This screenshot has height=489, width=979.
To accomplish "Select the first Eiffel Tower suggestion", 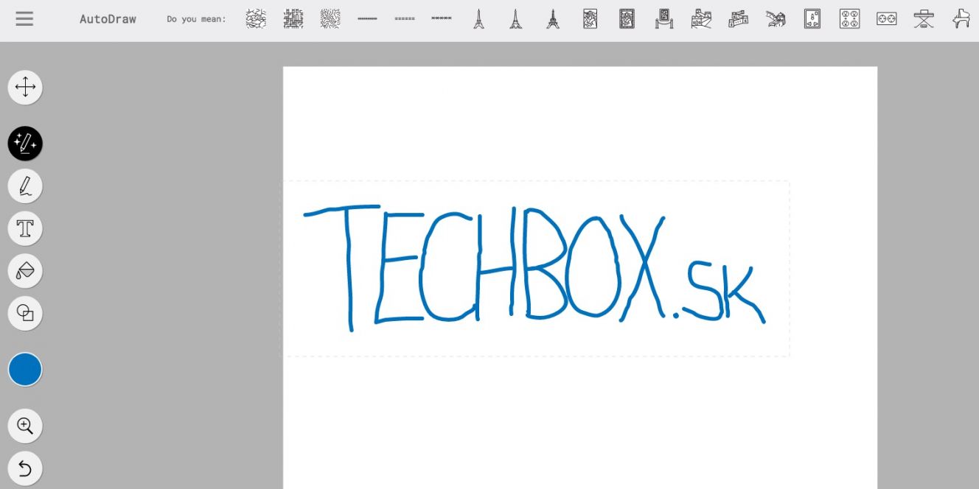I will click(x=479, y=18).
